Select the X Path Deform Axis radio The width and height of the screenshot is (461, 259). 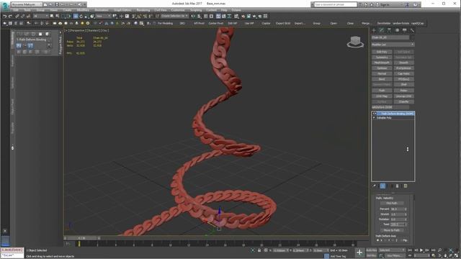pos(377,240)
